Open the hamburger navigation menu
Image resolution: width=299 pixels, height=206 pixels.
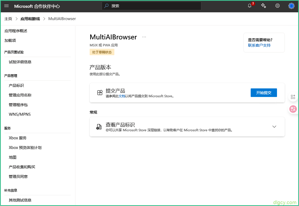click(7, 6)
